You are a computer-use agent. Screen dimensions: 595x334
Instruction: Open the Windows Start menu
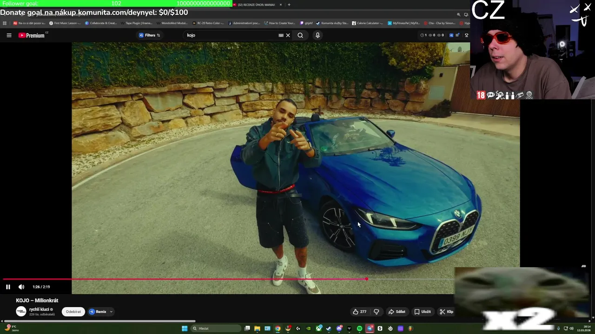tap(185, 328)
